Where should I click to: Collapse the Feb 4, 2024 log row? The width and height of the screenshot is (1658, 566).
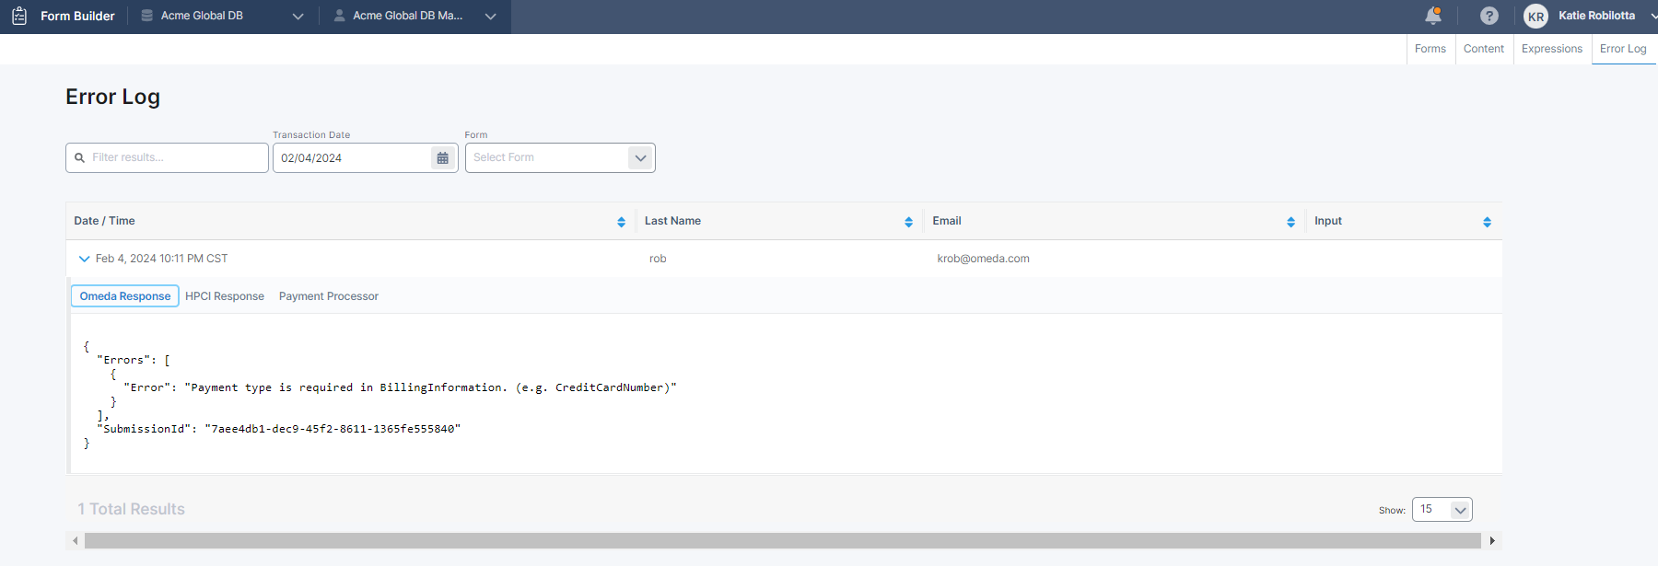pyautogui.click(x=84, y=259)
